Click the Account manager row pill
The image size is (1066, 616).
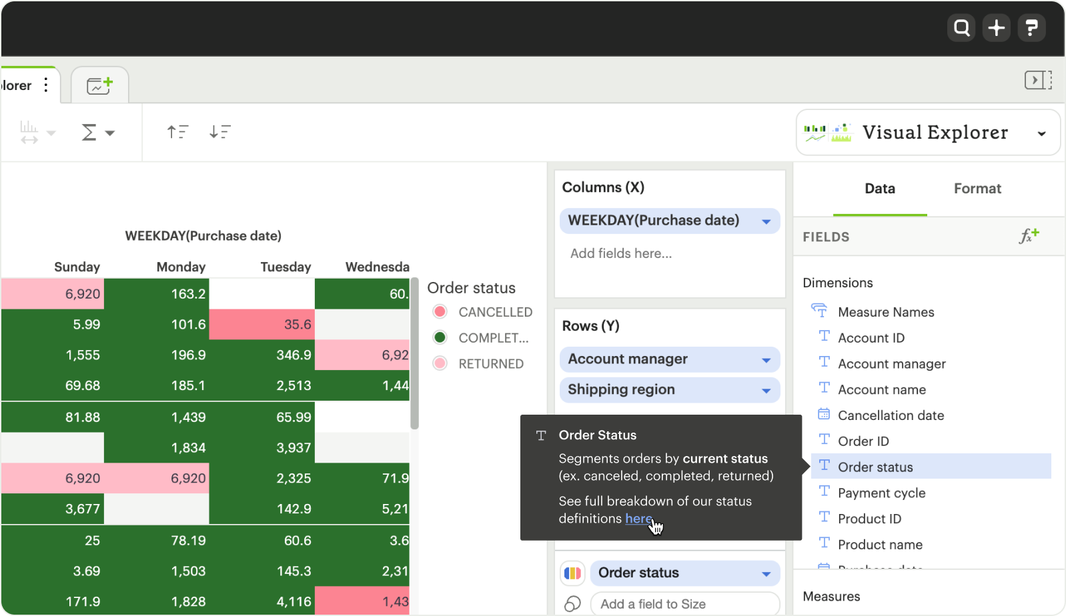(670, 359)
